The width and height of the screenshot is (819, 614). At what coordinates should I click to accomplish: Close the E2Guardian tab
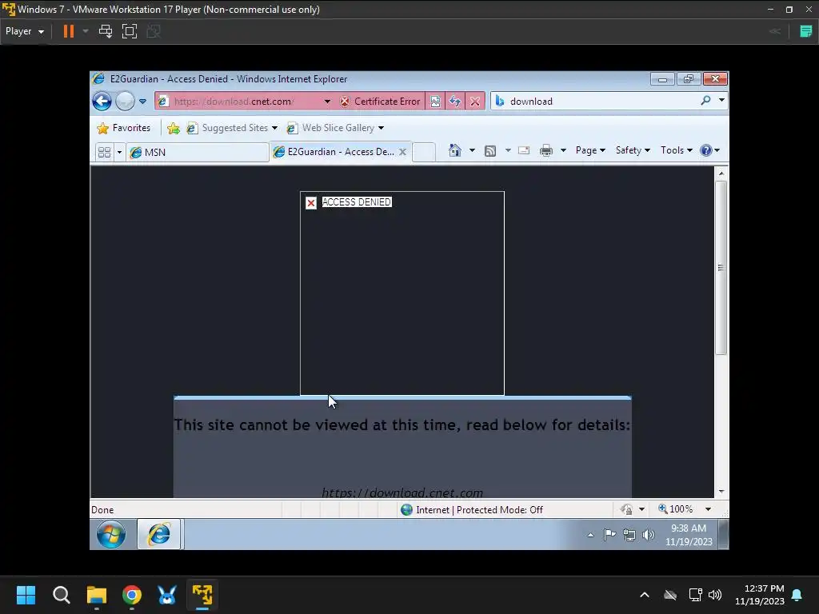[403, 152]
